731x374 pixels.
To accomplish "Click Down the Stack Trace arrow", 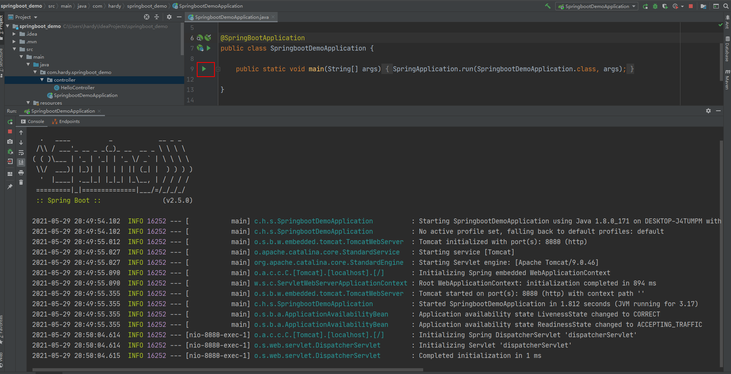I will click(x=21, y=143).
